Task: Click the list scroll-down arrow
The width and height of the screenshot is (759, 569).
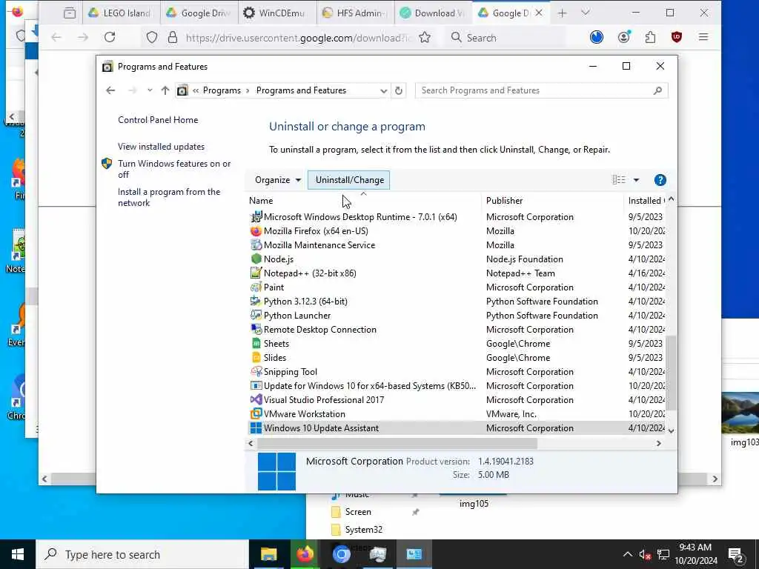Action: pos(671,430)
